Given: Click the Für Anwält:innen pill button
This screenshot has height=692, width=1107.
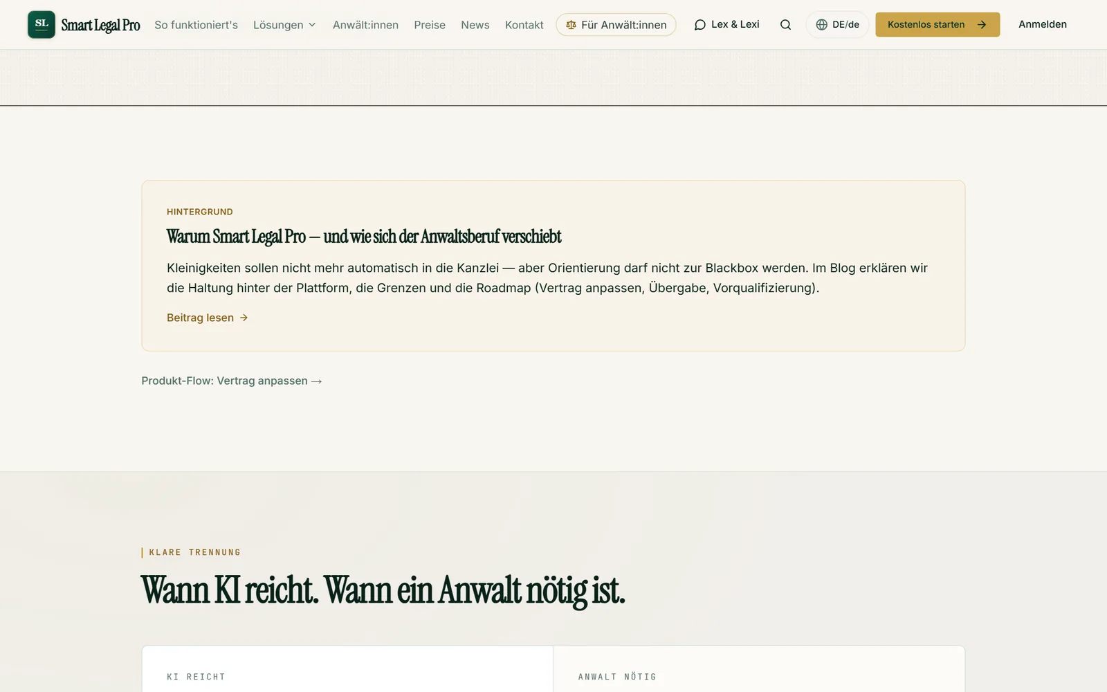Looking at the screenshot, I should [616, 25].
